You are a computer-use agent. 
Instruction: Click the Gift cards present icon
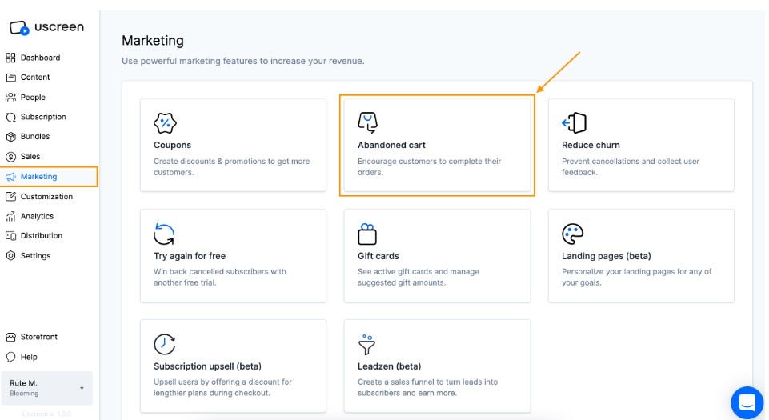click(367, 234)
